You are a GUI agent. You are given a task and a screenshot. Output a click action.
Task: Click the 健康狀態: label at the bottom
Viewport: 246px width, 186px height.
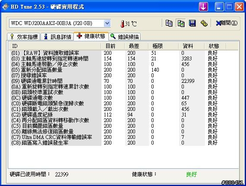(x=144, y=174)
